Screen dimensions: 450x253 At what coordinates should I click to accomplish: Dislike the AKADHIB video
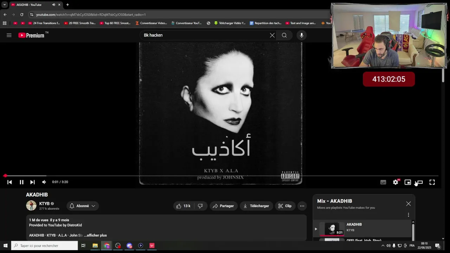pyautogui.click(x=200, y=206)
